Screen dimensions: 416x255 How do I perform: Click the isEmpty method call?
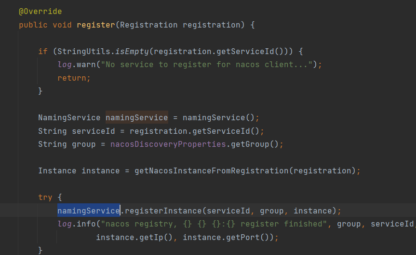(132, 51)
